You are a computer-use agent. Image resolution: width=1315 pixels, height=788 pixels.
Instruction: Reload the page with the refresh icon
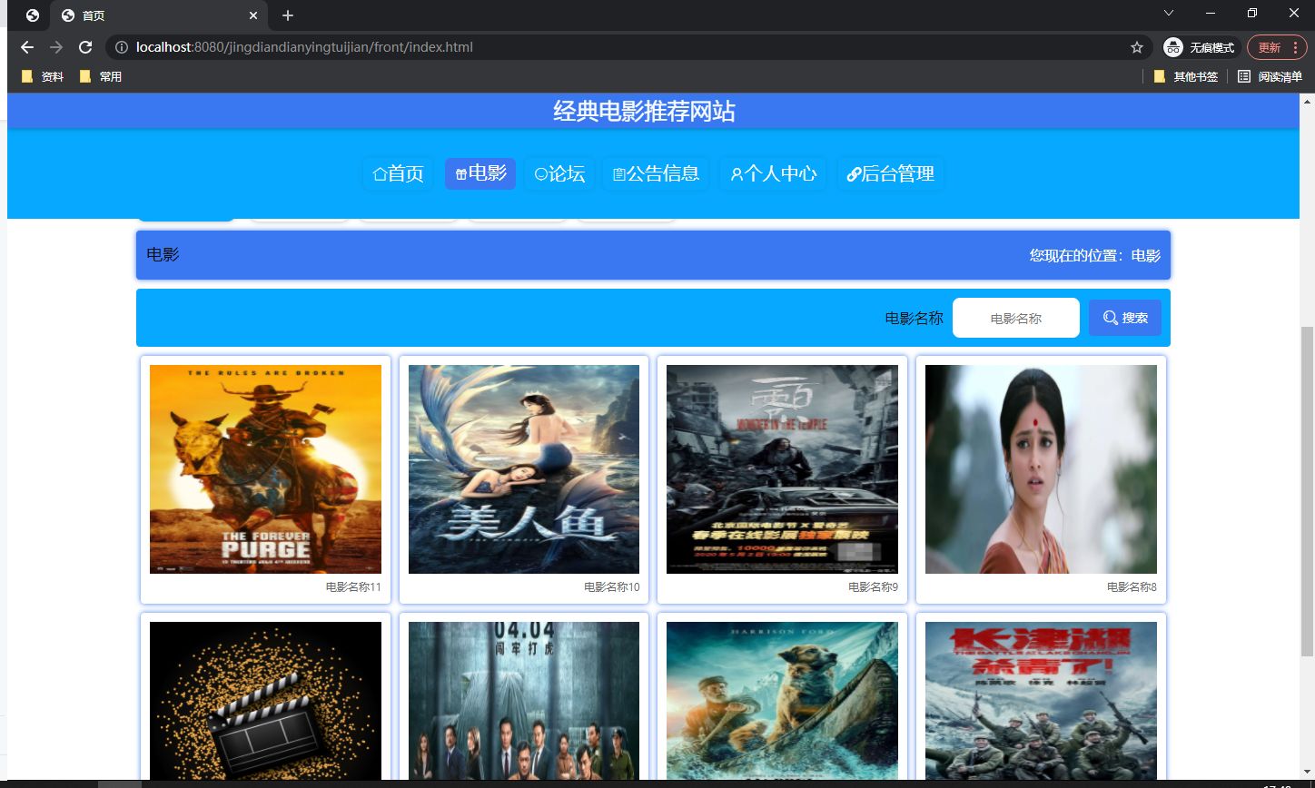(85, 47)
